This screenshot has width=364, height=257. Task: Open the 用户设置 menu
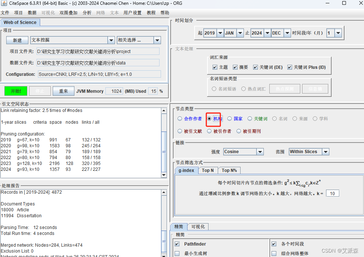[132, 13]
